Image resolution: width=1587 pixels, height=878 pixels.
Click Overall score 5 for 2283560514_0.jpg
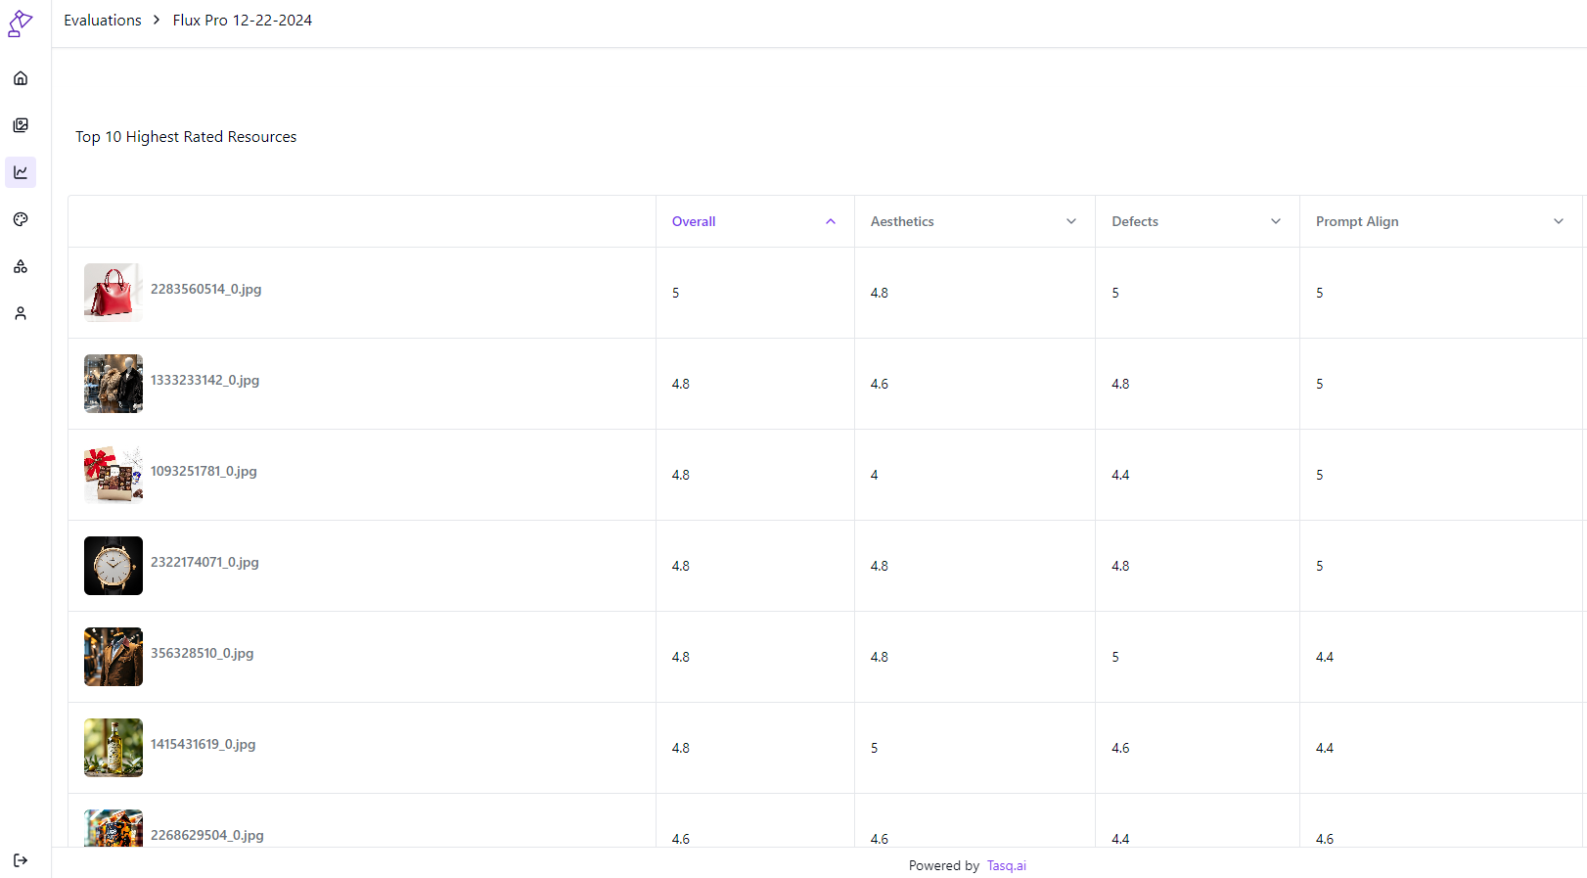676,293
